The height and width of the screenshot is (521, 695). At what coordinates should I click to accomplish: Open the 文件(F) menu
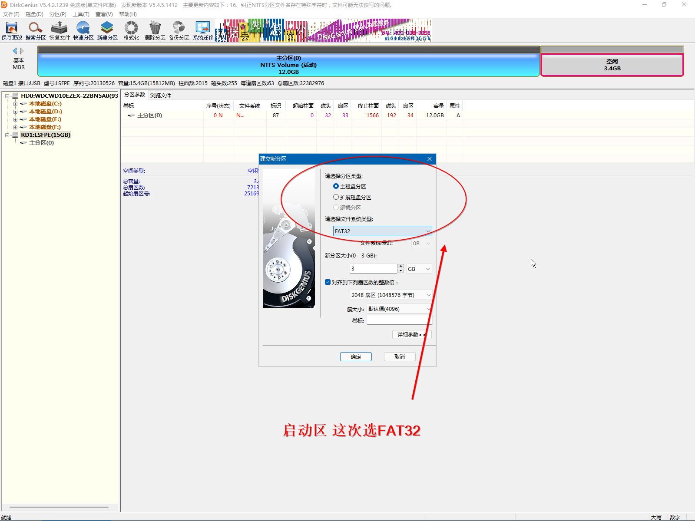[x=11, y=14]
